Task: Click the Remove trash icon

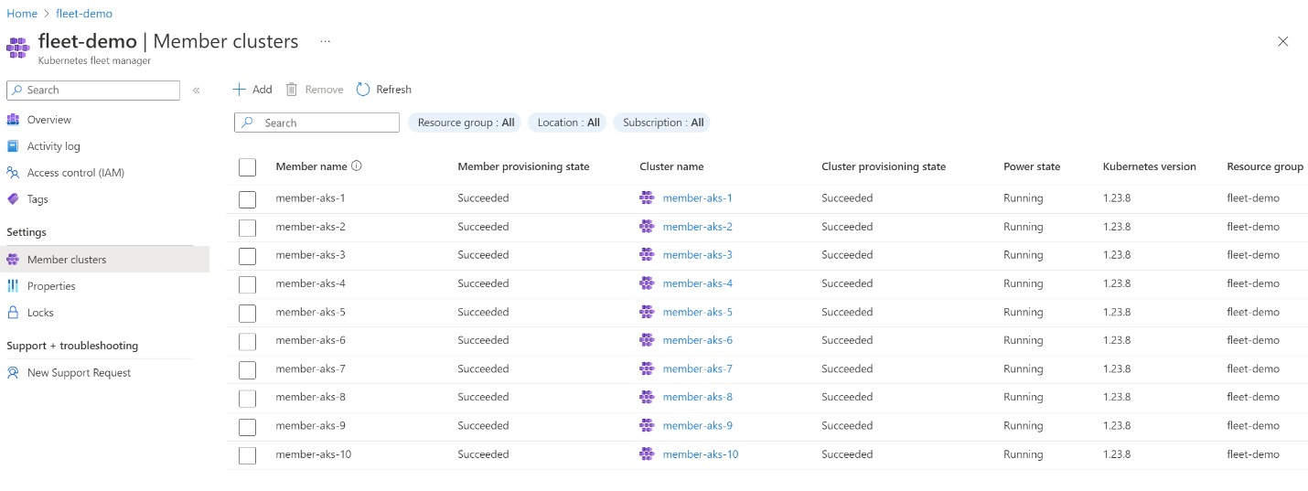Action: tap(292, 90)
